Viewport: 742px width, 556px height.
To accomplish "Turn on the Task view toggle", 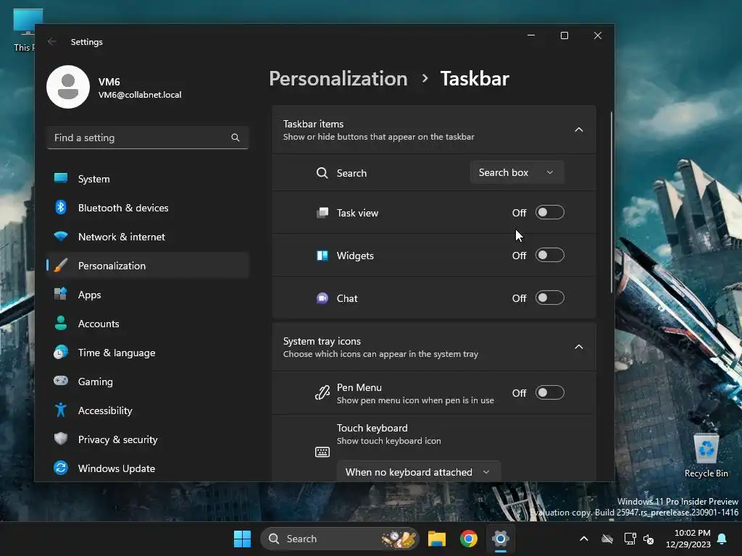I will tap(549, 212).
